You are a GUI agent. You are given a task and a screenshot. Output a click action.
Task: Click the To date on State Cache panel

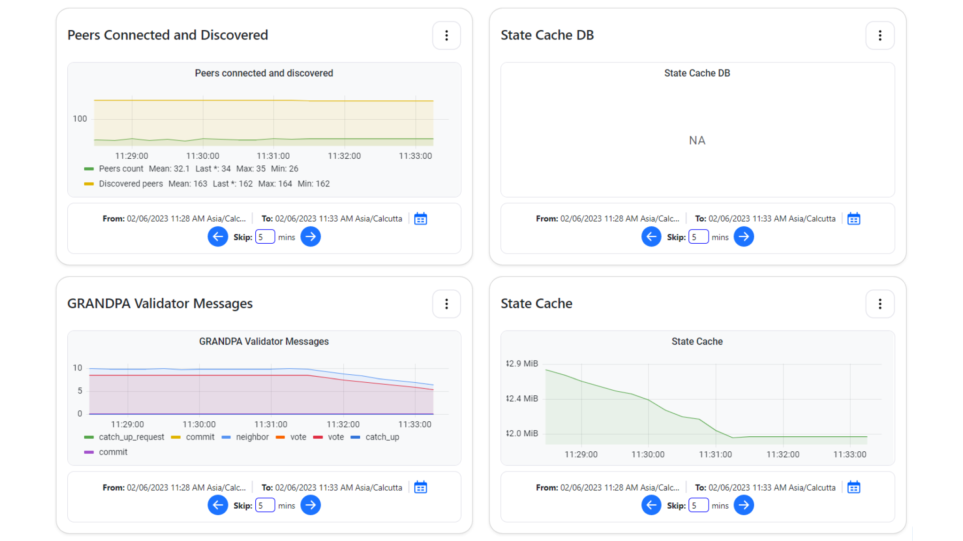click(764, 487)
